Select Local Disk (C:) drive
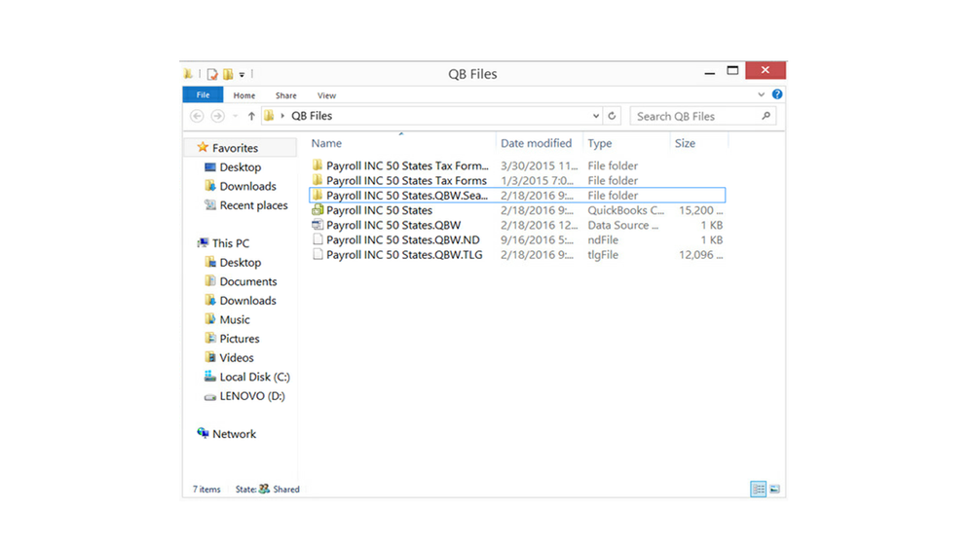This screenshot has width=973, height=547. (254, 377)
